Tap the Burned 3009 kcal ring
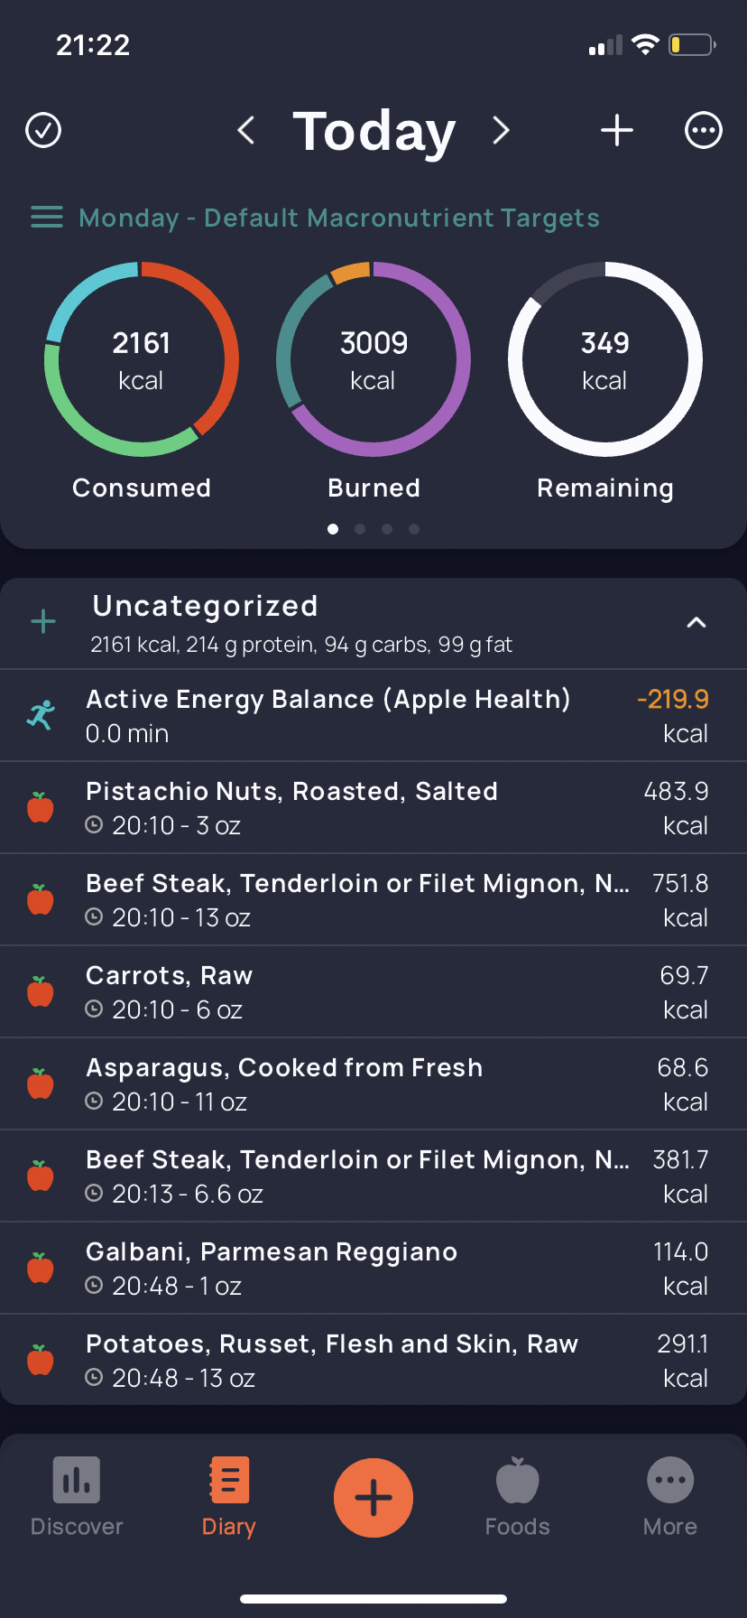 tap(373, 359)
